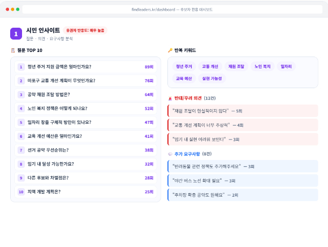The width and height of the screenshot is (328, 247).
Task: Click the 질문 · 의견 · 요구사항 분석 subtitle
Action: (49, 38)
